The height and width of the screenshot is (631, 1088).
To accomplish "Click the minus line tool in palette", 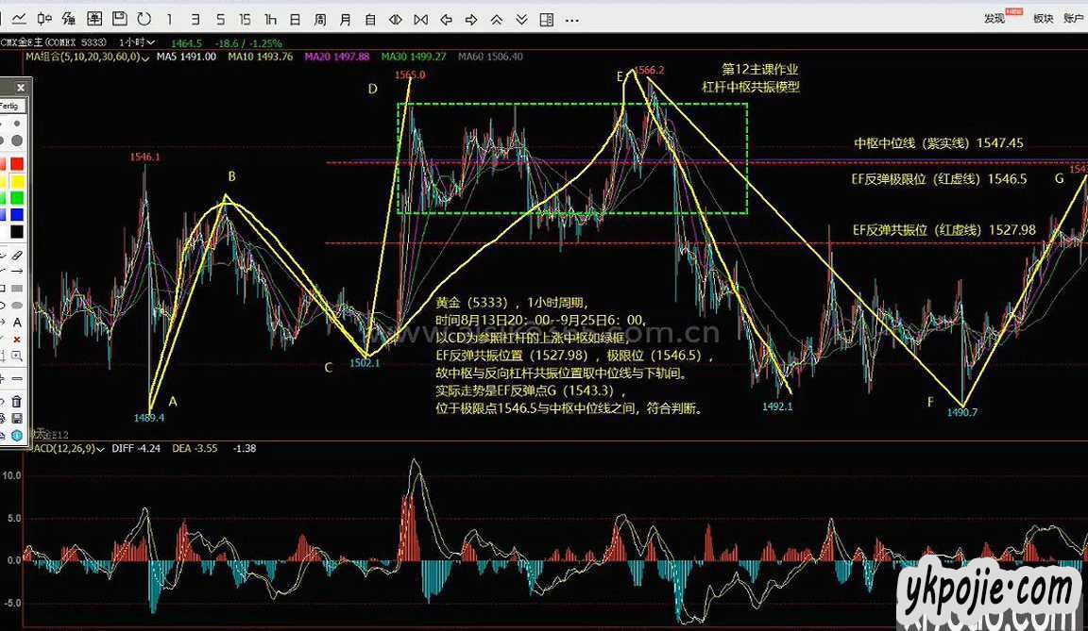I will point(17,379).
